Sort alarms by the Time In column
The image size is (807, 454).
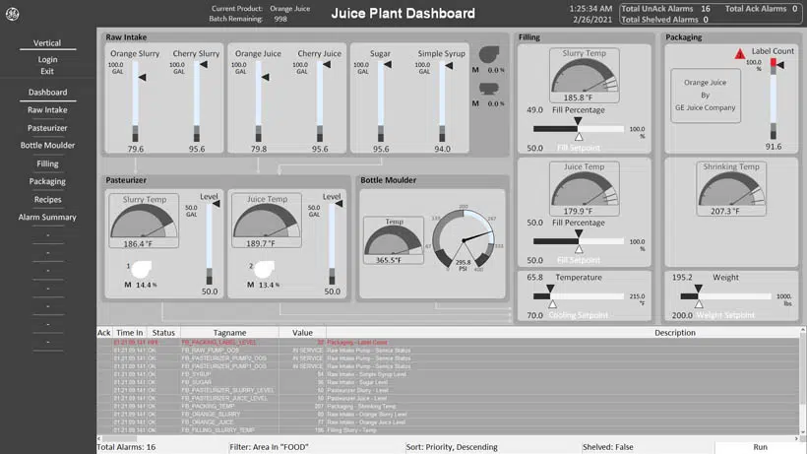pos(129,333)
